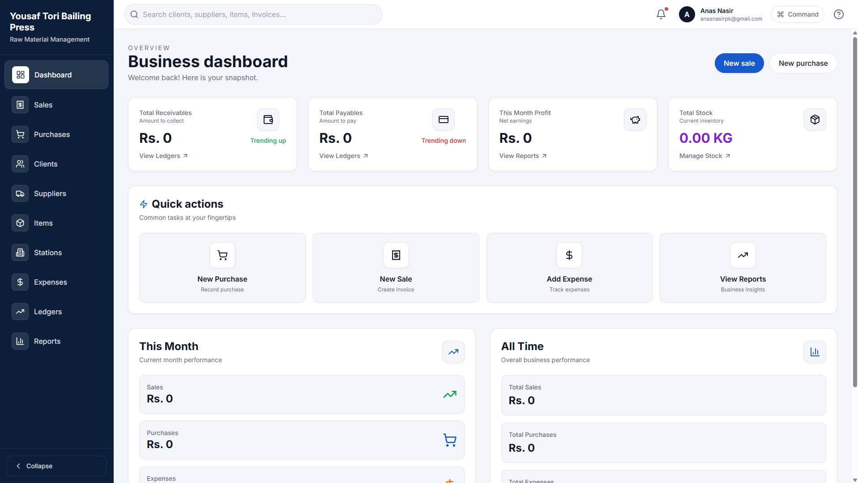Select Ledgers in the sidebar
The width and height of the screenshot is (858, 483).
coord(48,312)
